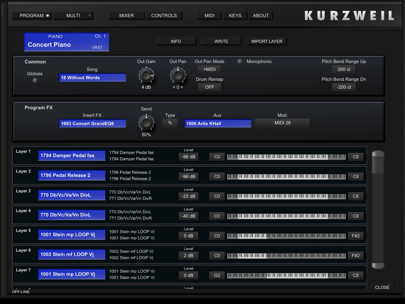The height and width of the screenshot is (304, 405).
Task: Switch to the MULTI tab
Action: [73, 15]
